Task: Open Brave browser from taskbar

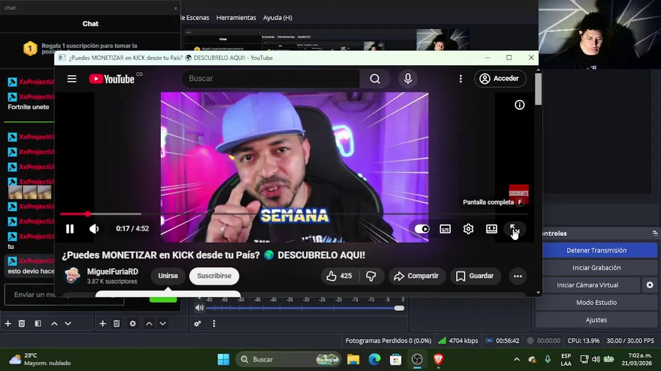Action: click(x=438, y=359)
